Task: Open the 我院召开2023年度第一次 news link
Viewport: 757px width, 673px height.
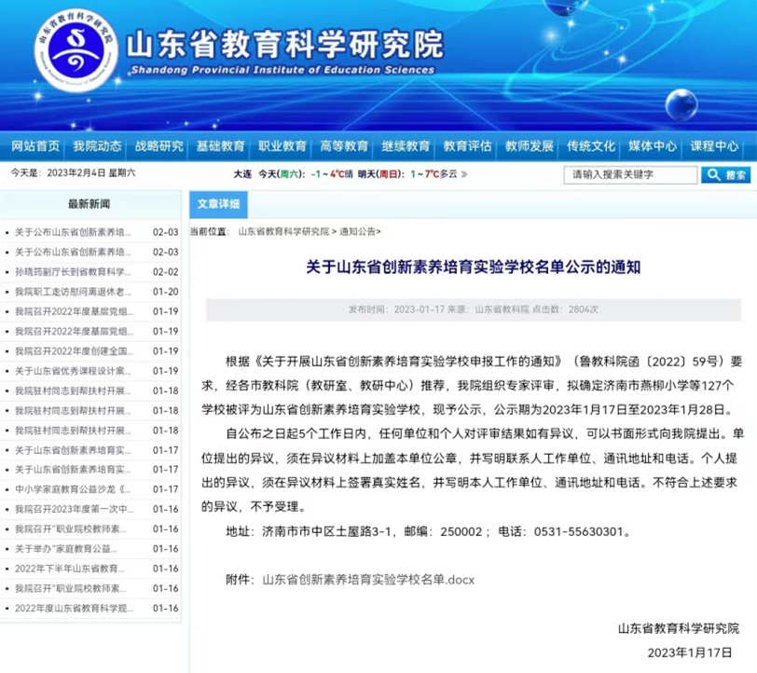Action: [x=73, y=509]
